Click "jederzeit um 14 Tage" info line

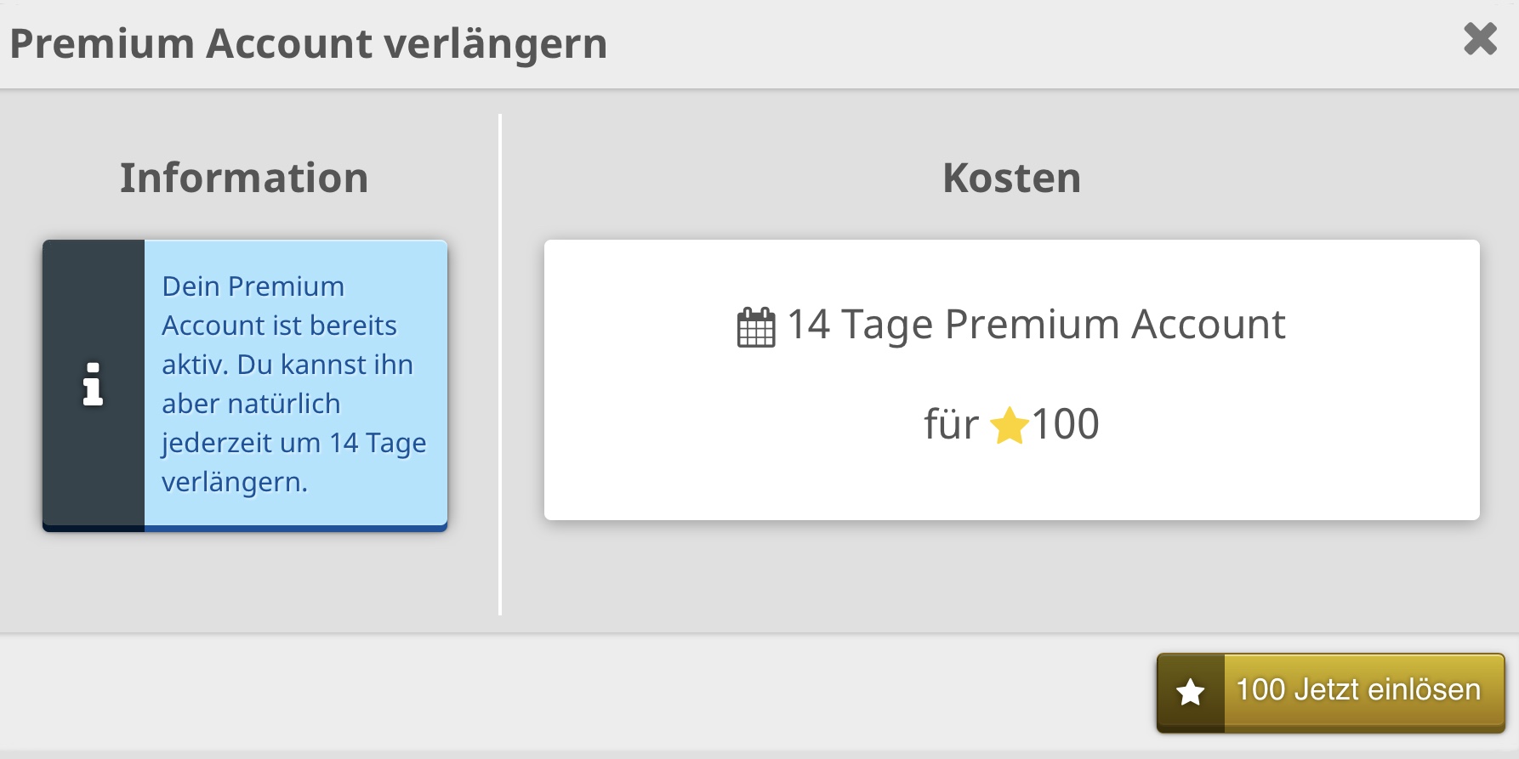click(x=293, y=443)
